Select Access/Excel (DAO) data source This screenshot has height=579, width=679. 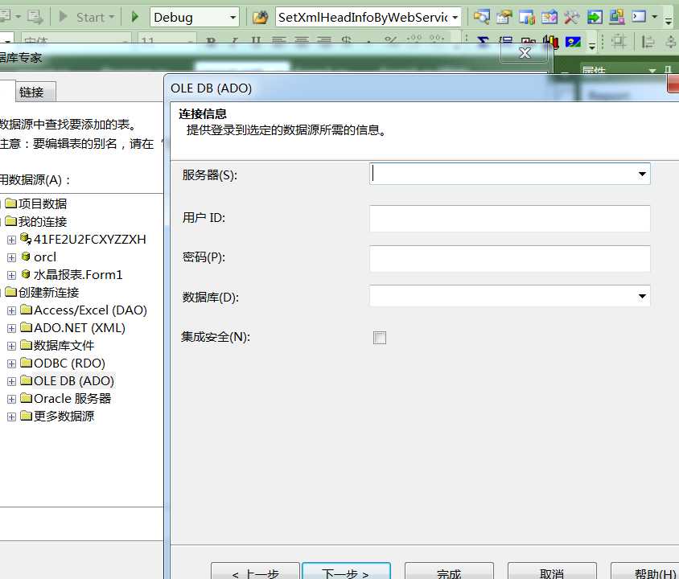click(x=90, y=310)
